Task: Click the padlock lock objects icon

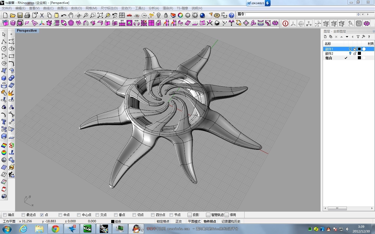Action: (166, 15)
